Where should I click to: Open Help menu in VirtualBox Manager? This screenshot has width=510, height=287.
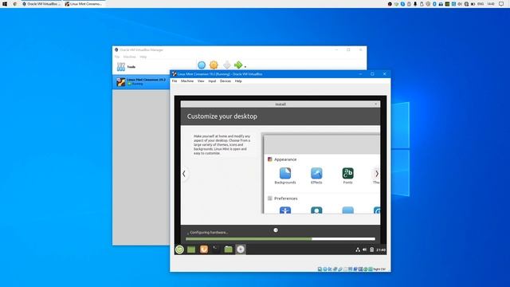(143, 57)
